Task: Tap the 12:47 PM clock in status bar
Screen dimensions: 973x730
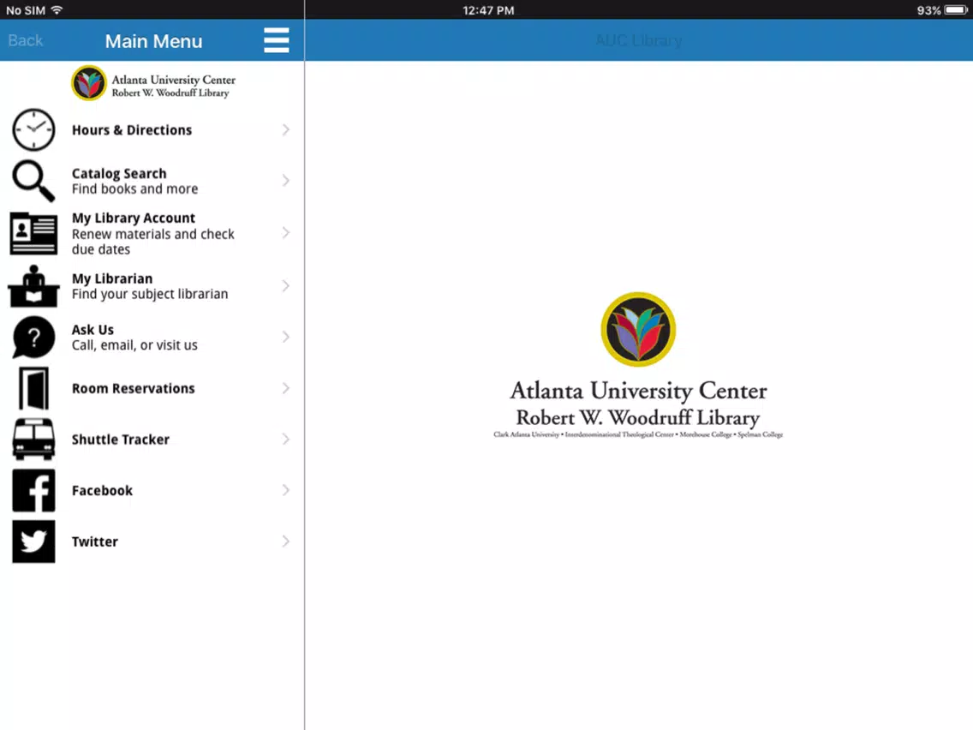Action: (x=488, y=10)
